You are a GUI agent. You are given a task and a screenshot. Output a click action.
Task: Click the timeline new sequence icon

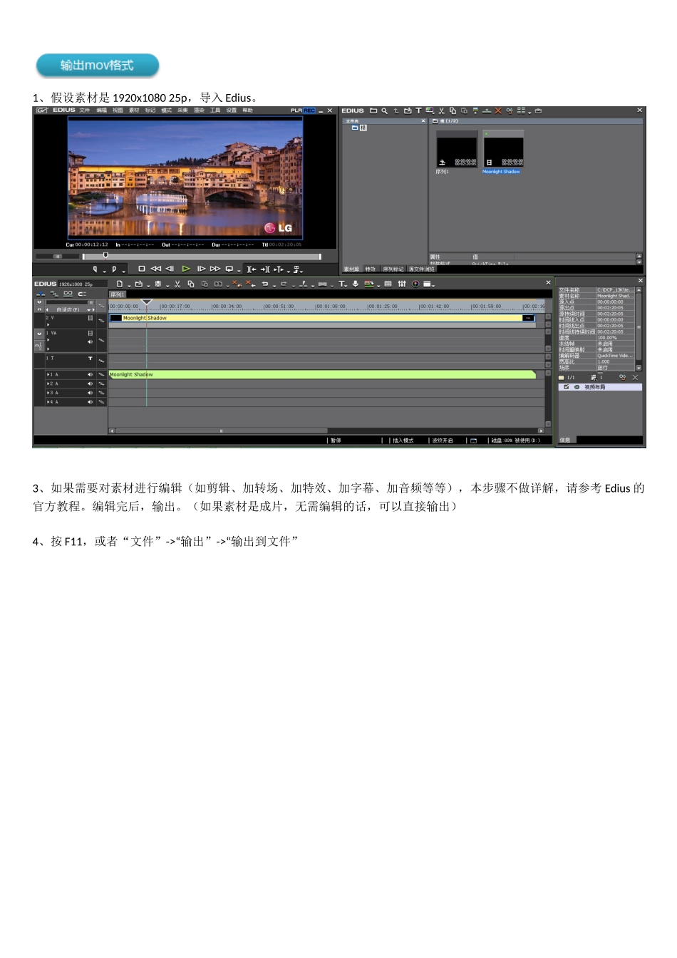(x=120, y=284)
